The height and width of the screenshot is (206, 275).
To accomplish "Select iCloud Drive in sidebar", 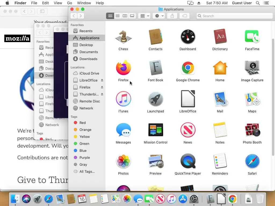I will click(86, 73).
